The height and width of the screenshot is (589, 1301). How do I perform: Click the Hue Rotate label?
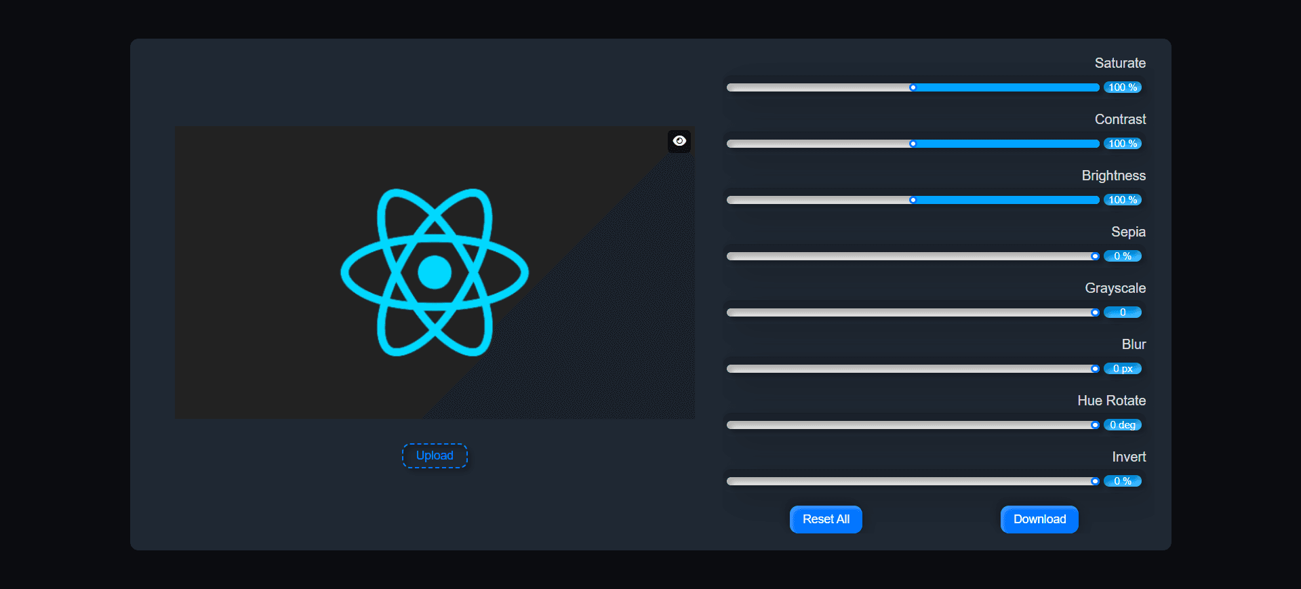[x=1111, y=401]
